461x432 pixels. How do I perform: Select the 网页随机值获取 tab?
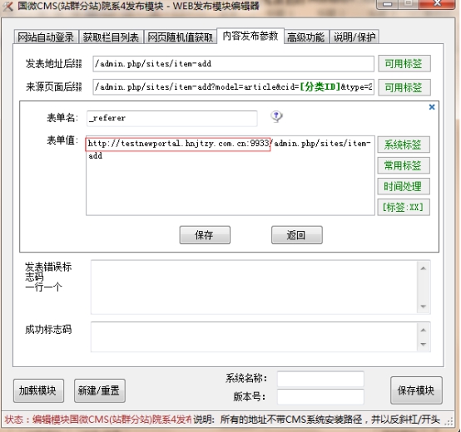pyautogui.click(x=180, y=37)
